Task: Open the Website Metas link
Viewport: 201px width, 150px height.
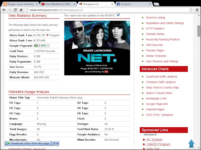Action: [155, 34]
